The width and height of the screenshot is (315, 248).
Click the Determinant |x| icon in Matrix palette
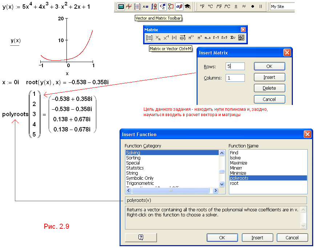174,37
